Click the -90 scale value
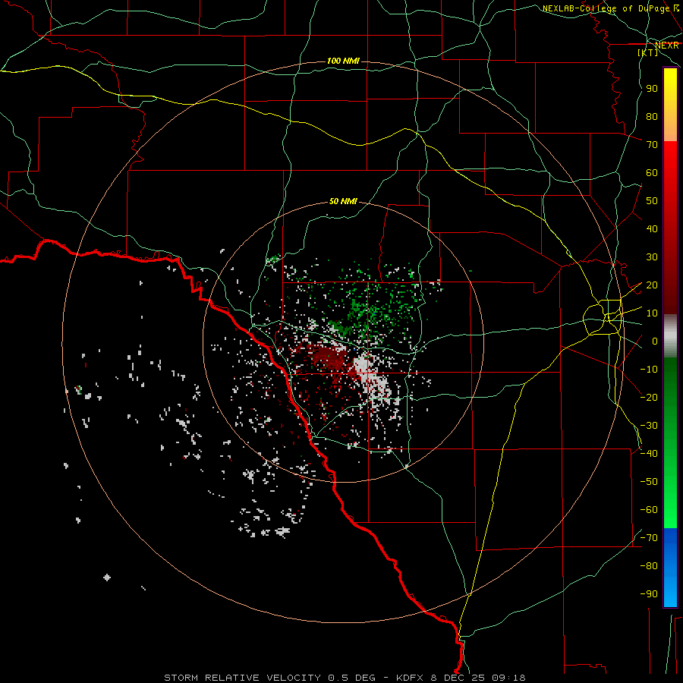683x683 pixels. click(649, 594)
